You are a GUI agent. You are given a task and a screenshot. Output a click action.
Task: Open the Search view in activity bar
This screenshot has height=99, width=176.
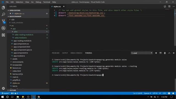coord(3,14)
